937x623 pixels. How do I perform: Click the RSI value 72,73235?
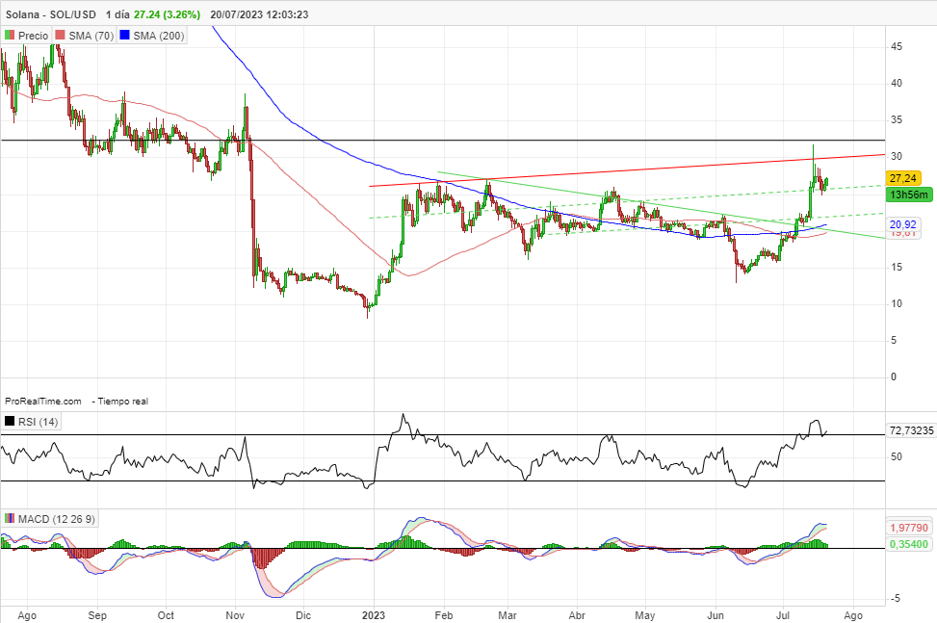coord(911,430)
